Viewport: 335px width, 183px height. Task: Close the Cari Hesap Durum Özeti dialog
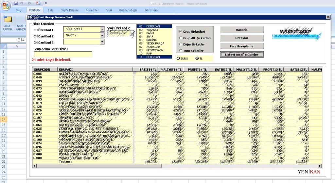[328, 17]
